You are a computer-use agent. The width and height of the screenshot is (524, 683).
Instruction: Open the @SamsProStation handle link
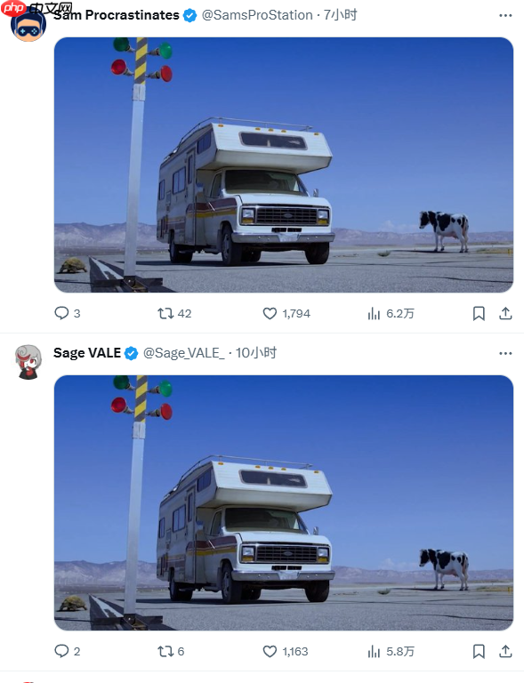click(257, 15)
